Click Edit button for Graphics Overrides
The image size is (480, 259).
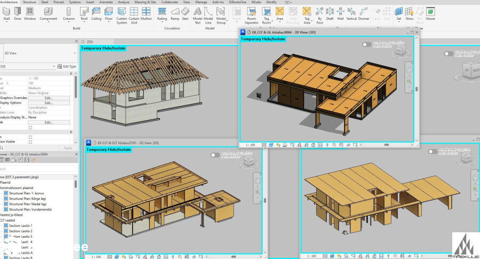(x=49, y=98)
